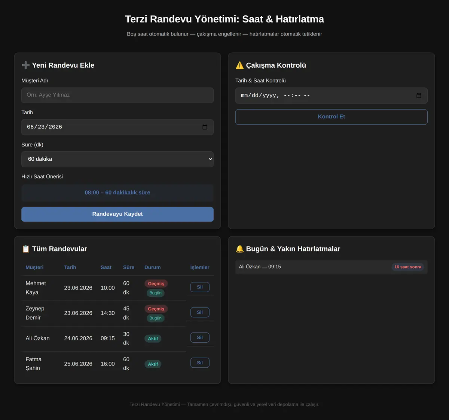Click the customer name Mehmet Kaya
Screen dimensions: 449x420
pyautogui.click(x=36, y=288)
